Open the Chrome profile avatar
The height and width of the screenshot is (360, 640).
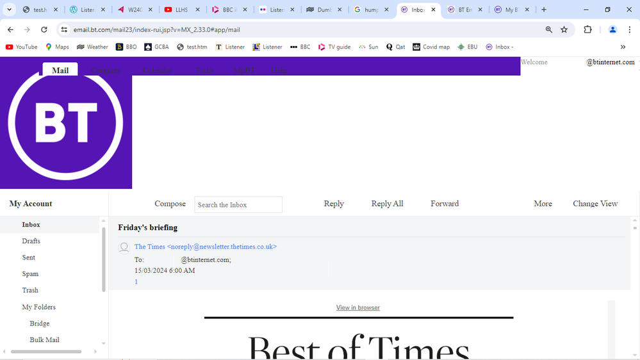pos(612,29)
